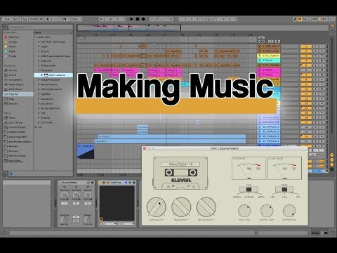Click the cassette tape graphic in plug-in
The height and width of the screenshot is (253, 337).
pos(180,173)
